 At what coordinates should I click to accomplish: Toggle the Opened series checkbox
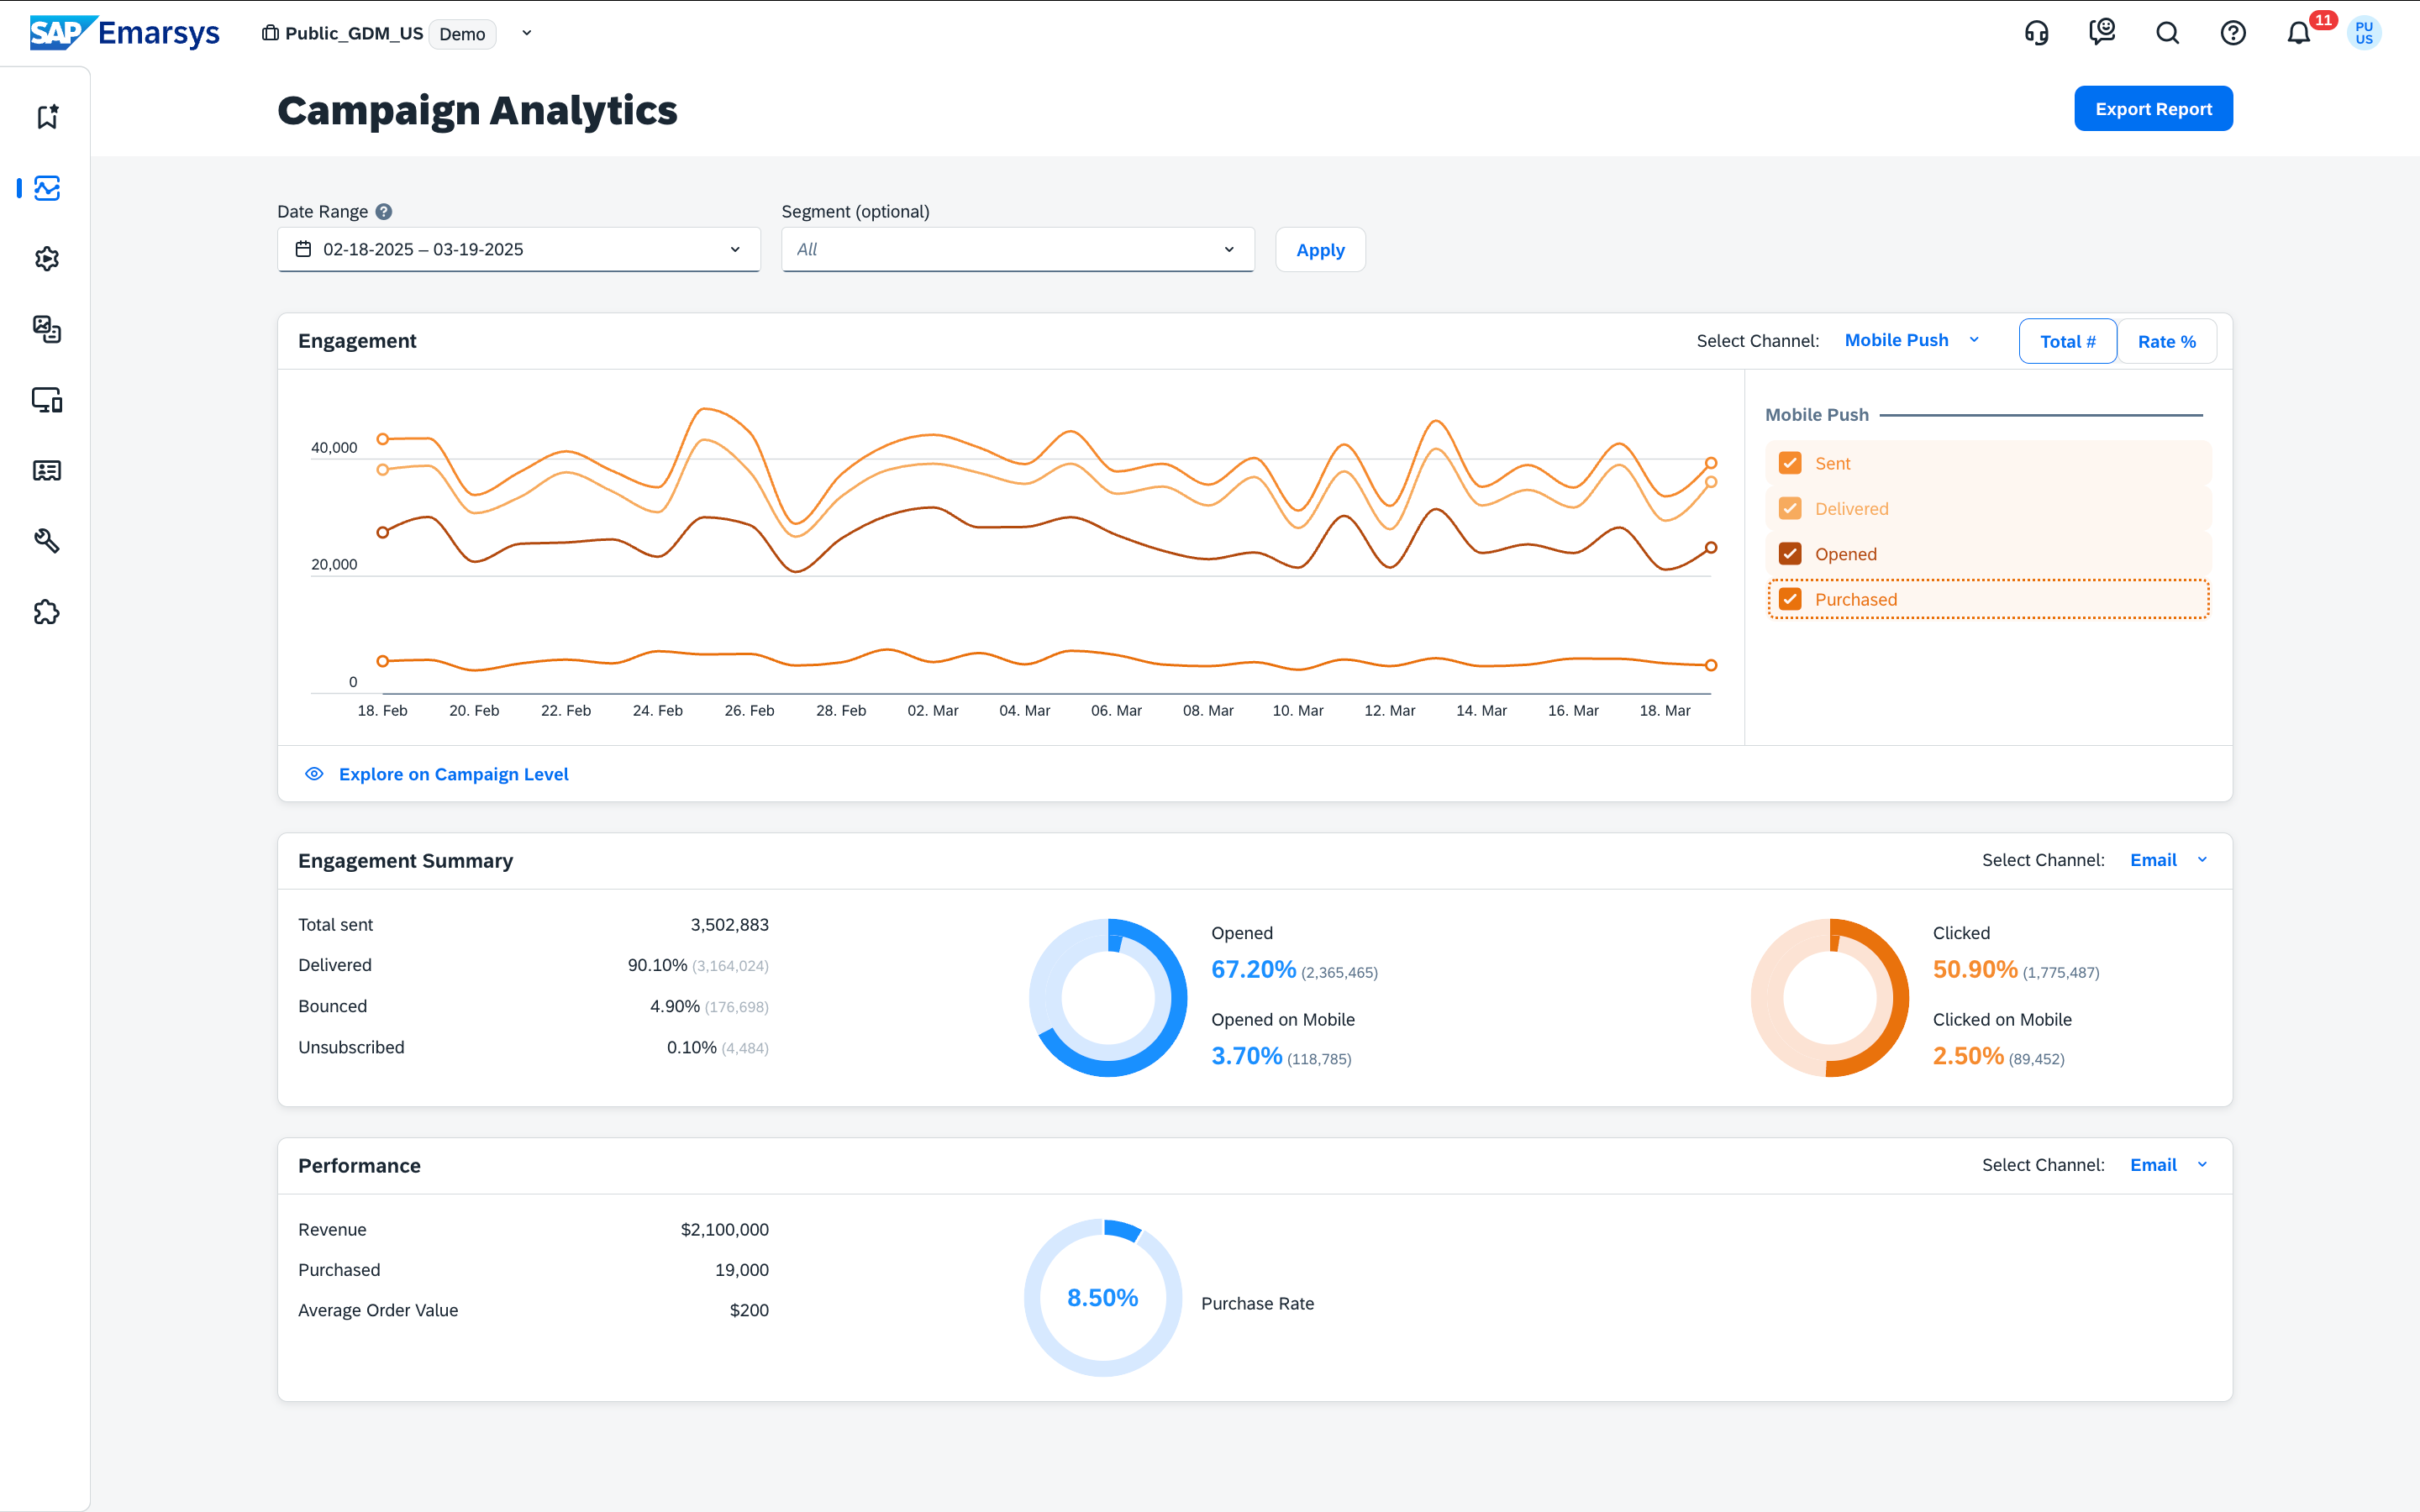click(1790, 554)
